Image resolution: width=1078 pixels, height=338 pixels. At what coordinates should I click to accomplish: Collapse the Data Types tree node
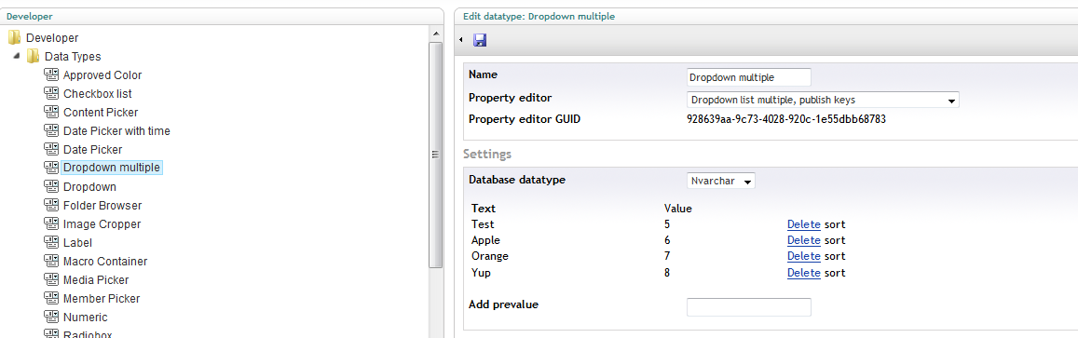(x=17, y=56)
